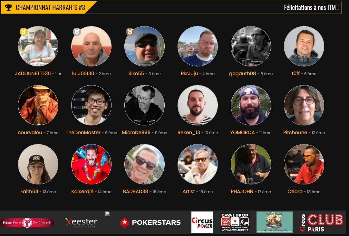This screenshot has height=236, width=349.
Task: Open TheDonMaster's player name link
Action: (83, 133)
